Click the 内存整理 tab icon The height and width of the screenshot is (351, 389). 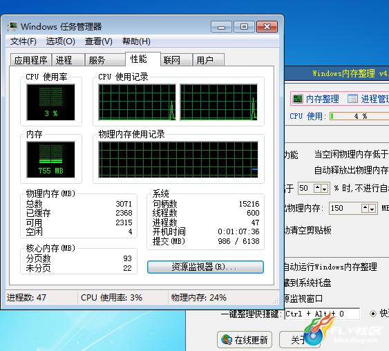[x=298, y=99]
